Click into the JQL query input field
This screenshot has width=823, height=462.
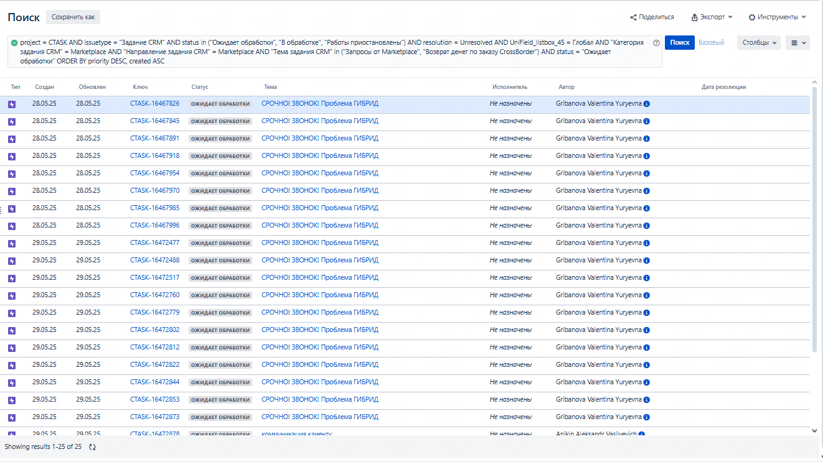pyautogui.click(x=335, y=52)
